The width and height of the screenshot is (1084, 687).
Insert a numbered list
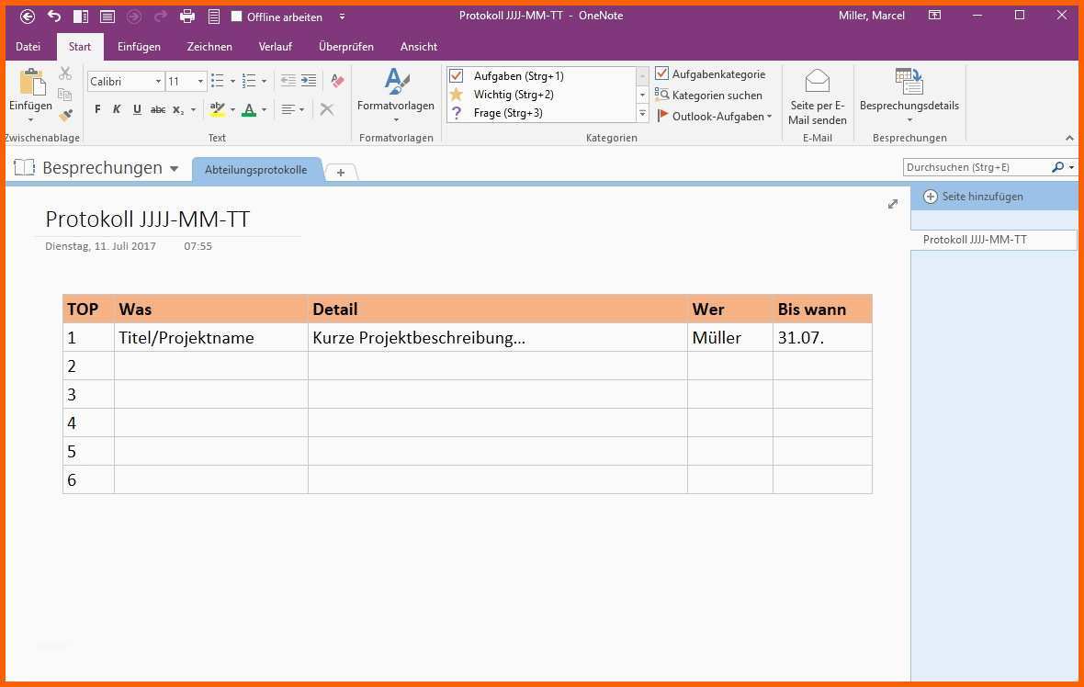tap(249, 81)
